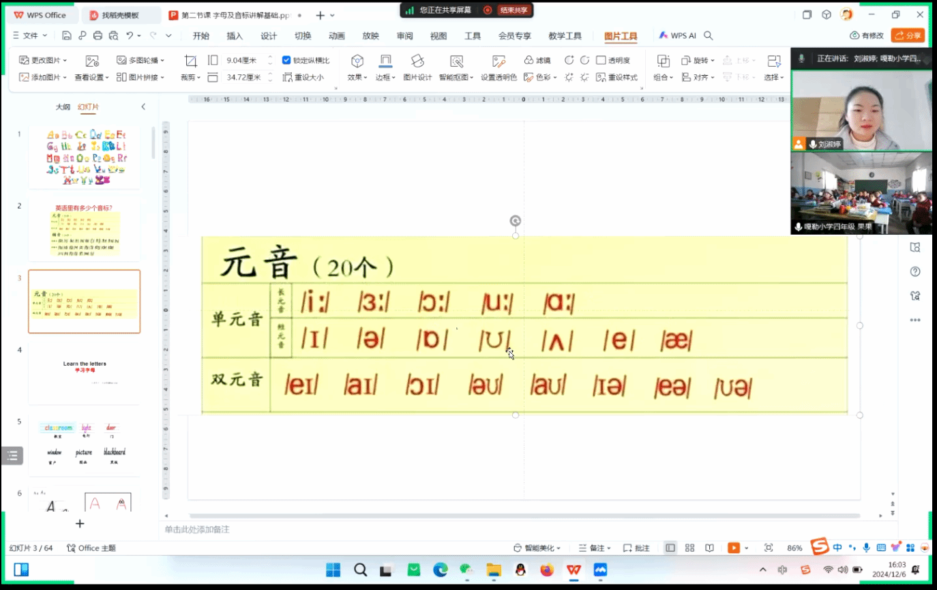Click the 裁剪 crop tool icon

point(190,61)
